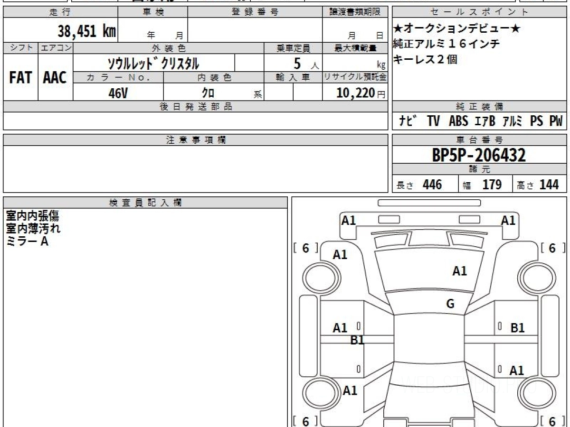This screenshot has width=570, height=427.
Task: Click the mileage value 38,451 km
Action: tap(86, 31)
